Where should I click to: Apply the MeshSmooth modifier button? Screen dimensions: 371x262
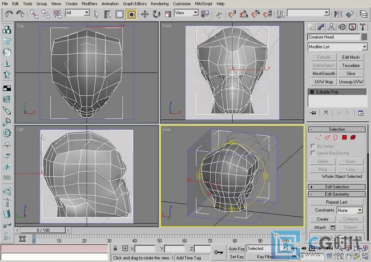(x=324, y=74)
